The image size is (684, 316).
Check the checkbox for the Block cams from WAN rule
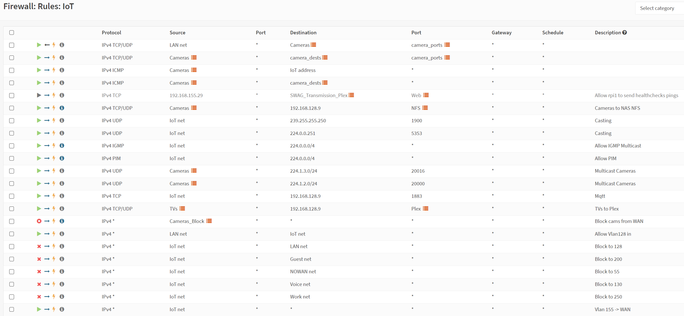click(x=12, y=221)
